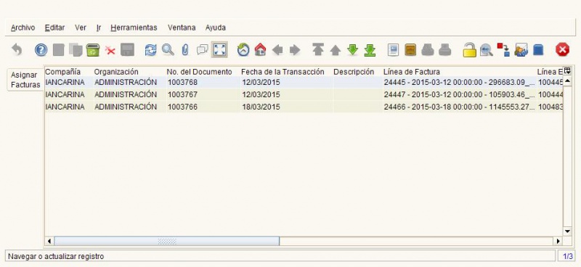Select row with document 1003766
The height and width of the screenshot is (267, 581).
pyautogui.click(x=304, y=107)
